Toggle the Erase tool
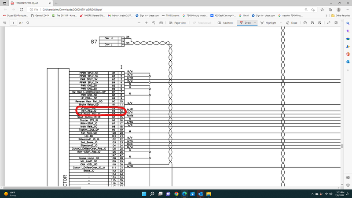 click(x=292, y=23)
